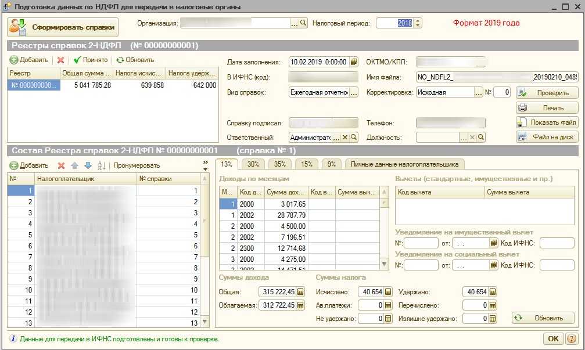Click the magnifier icon next to Ответственный field
The height and width of the screenshot is (350, 585).
(354, 138)
